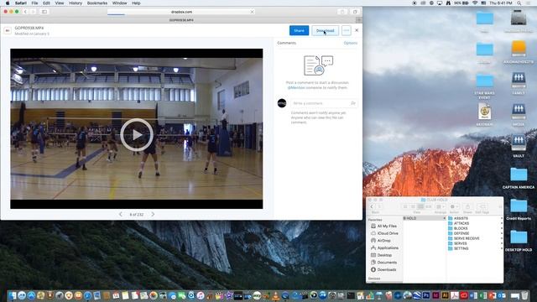Screen dimensions: 537x302
Task: Click the Safari address bar
Action: tap(181, 12)
